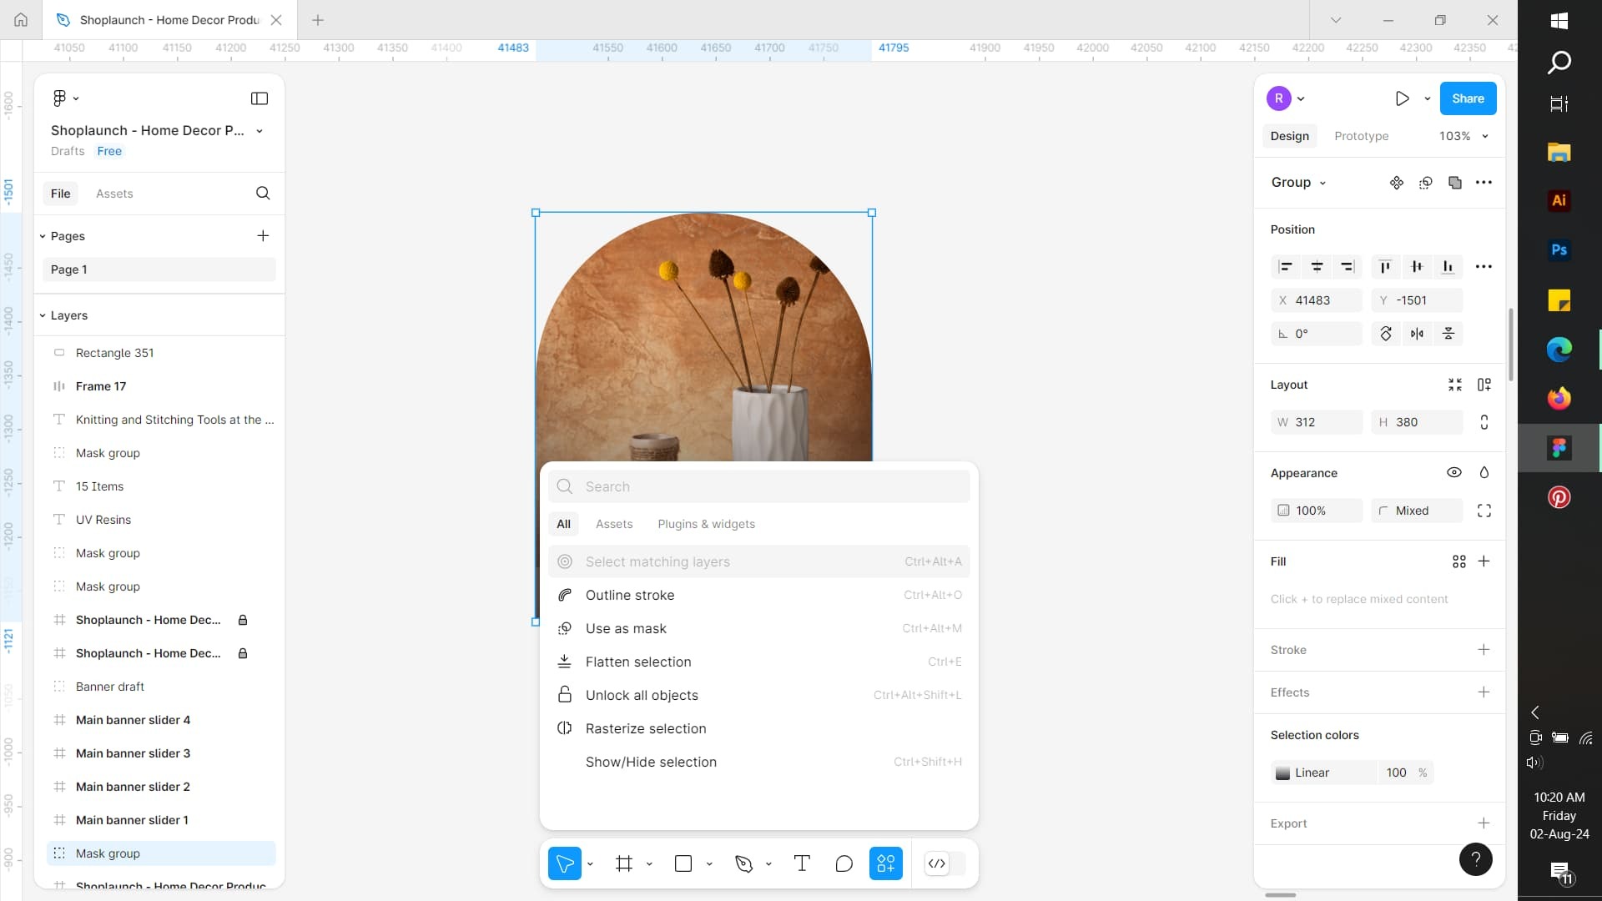Toggle selection visibility eye in Appearance
This screenshot has height=901, width=1602.
click(x=1454, y=473)
